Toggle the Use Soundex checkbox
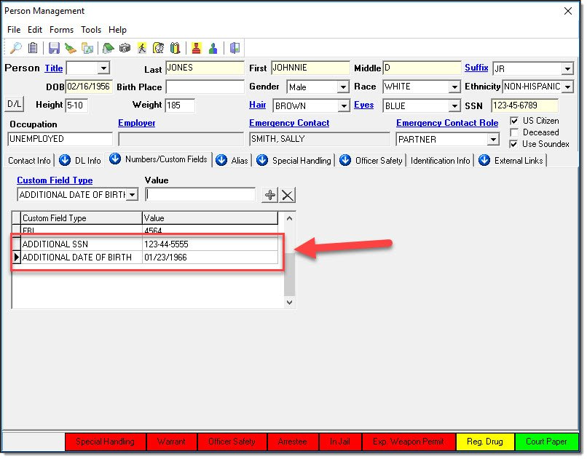 [514, 144]
